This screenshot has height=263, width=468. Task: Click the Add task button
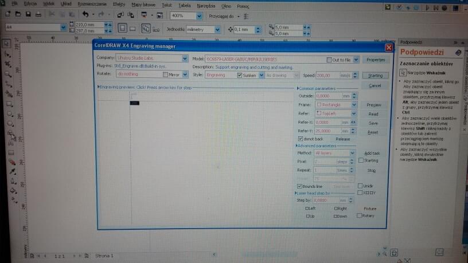pos(372,153)
